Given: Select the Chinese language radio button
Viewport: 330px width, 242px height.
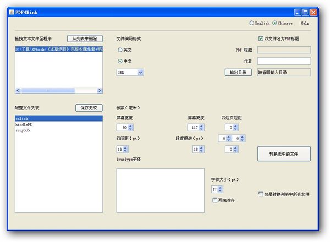Looking at the screenshot, I should tap(274, 23).
